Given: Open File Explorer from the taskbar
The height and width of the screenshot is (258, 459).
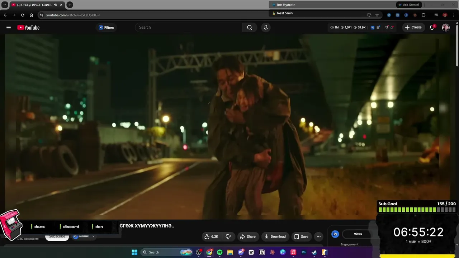Looking at the screenshot, I should pos(230,252).
